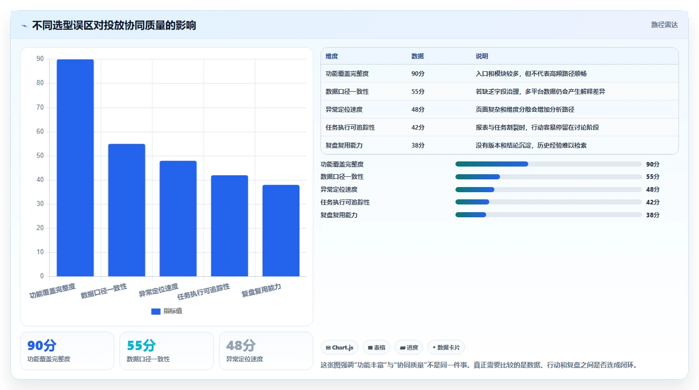699x390 pixels.
Task: Click the description 报表与任务割裂时，行动容易停留在讨论阶段
Action: tap(537, 128)
